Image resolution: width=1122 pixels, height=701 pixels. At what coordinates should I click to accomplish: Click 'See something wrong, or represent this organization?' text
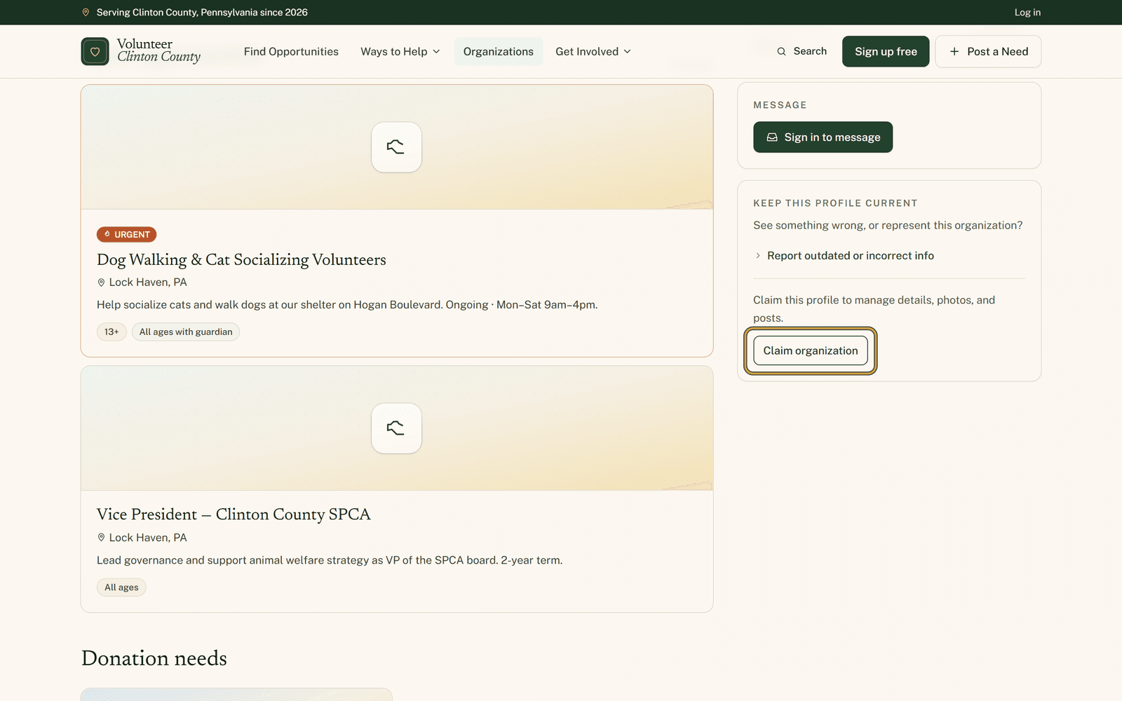[x=888, y=226]
